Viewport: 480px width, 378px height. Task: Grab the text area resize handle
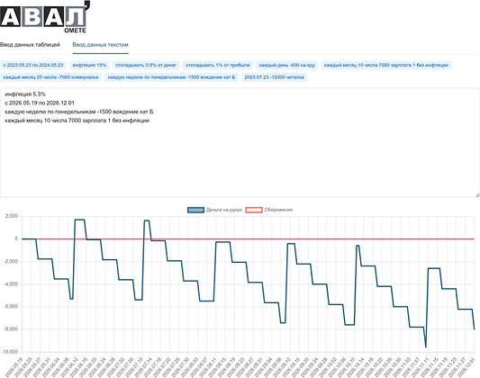[x=477, y=194]
